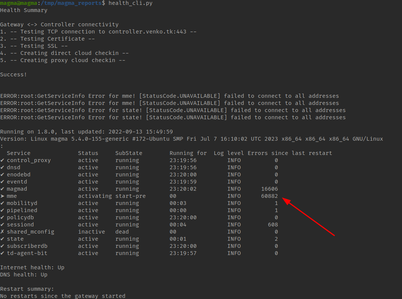The height and width of the screenshot is (299, 402).
Task: Click the Status column header
Action: [88, 153]
